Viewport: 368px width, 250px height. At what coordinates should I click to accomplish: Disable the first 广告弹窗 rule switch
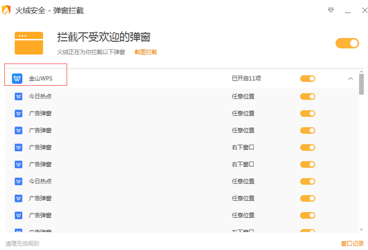(x=308, y=114)
